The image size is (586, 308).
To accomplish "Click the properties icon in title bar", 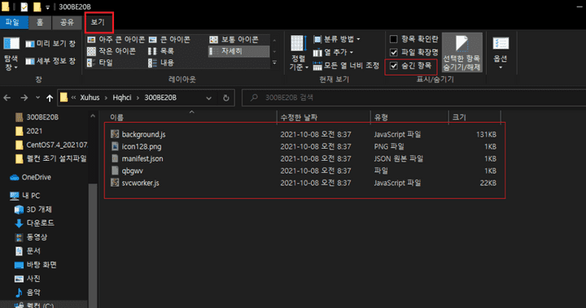I will (x=24, y=7).
